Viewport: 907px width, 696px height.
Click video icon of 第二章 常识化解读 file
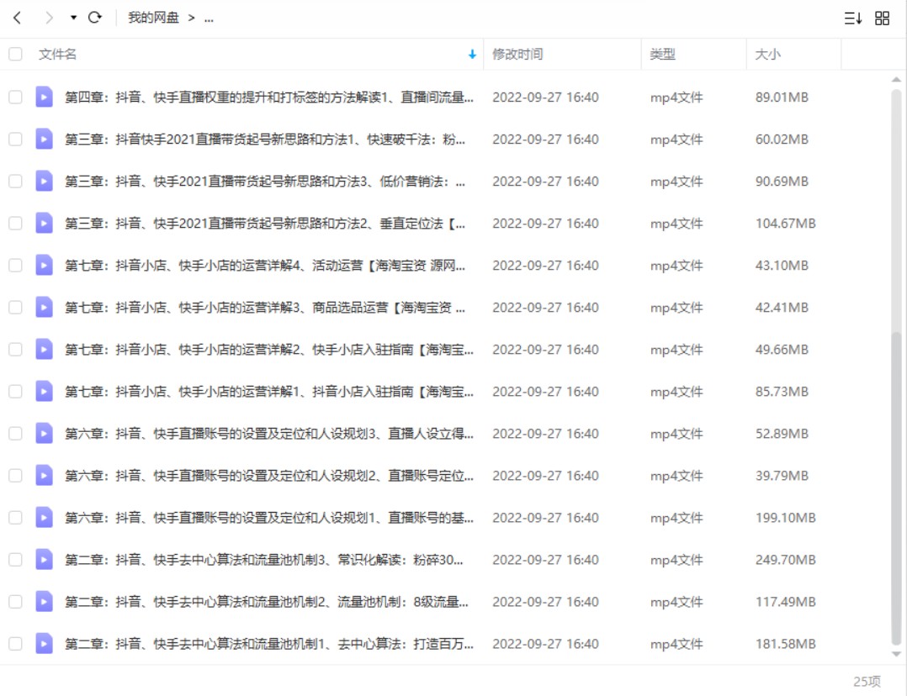44,560
